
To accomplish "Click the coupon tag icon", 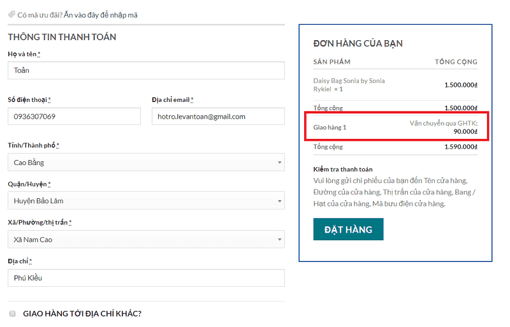I will coord(11,14).
